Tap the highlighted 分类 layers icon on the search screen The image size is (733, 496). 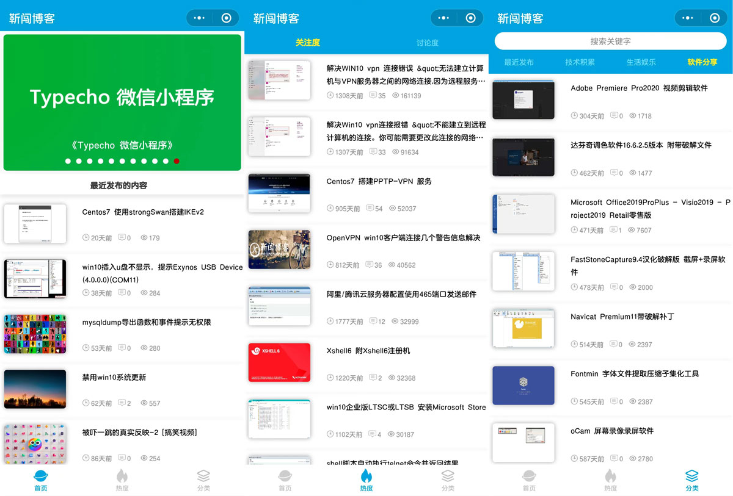coord(692,476)
